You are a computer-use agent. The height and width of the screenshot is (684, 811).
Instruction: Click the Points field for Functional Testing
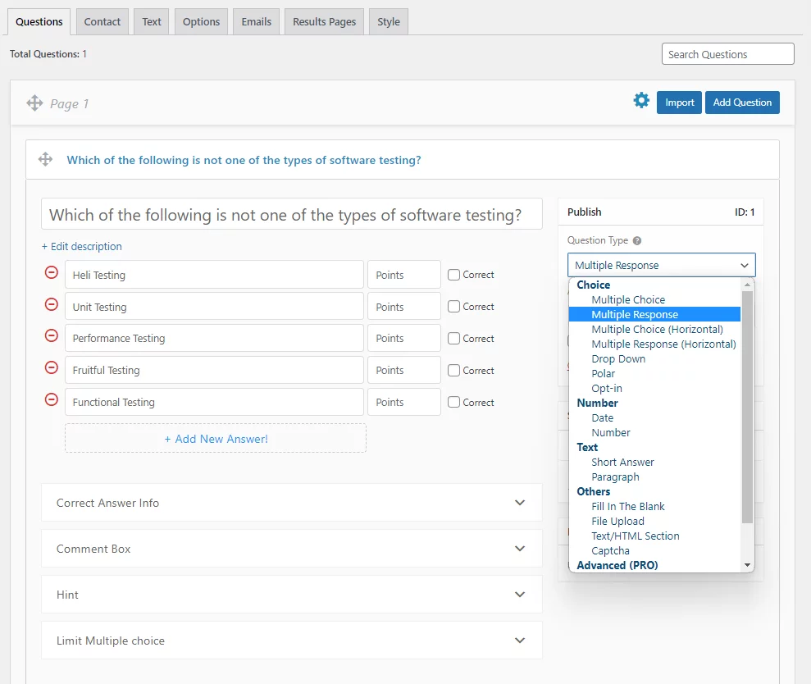tap(404, 402)
